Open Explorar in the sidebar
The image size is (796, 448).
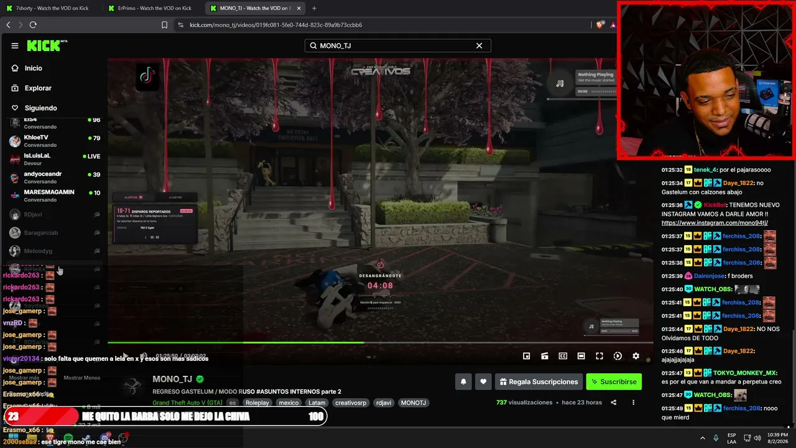click(38, 88)
